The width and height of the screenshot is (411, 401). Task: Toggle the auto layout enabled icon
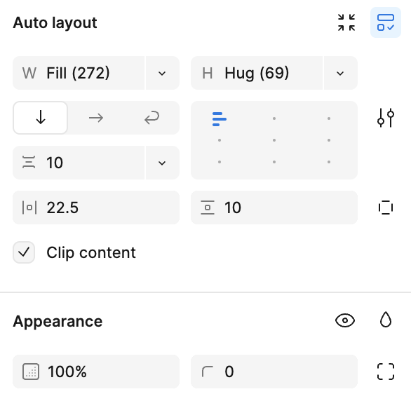pyautogui.click(x=386, y=22)
